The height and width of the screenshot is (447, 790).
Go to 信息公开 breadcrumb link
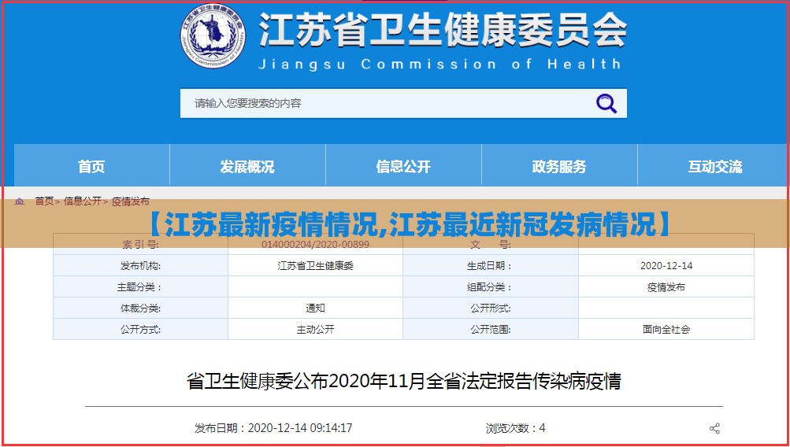(x=83, y=201)
